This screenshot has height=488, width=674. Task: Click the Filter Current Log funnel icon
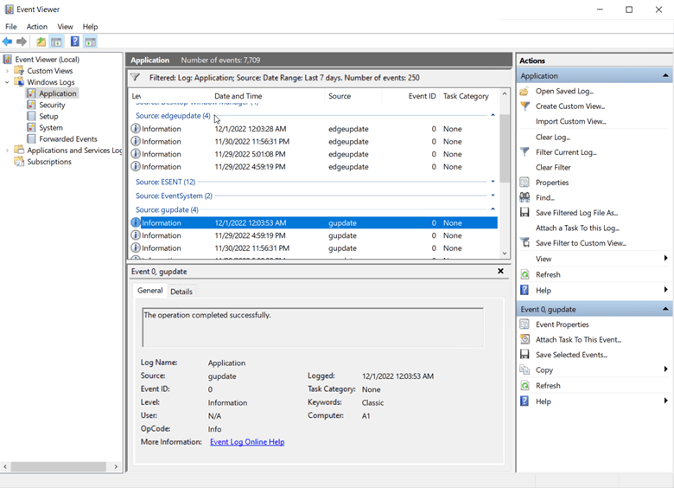[x=525, y=152]
